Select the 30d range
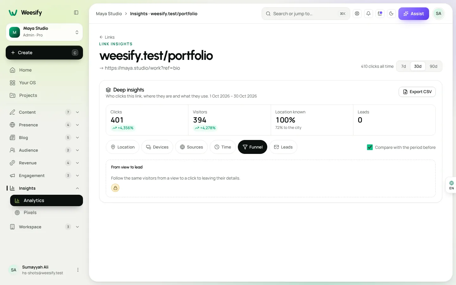This screenshot has width=456, height=285. click(x=418, y=66)
